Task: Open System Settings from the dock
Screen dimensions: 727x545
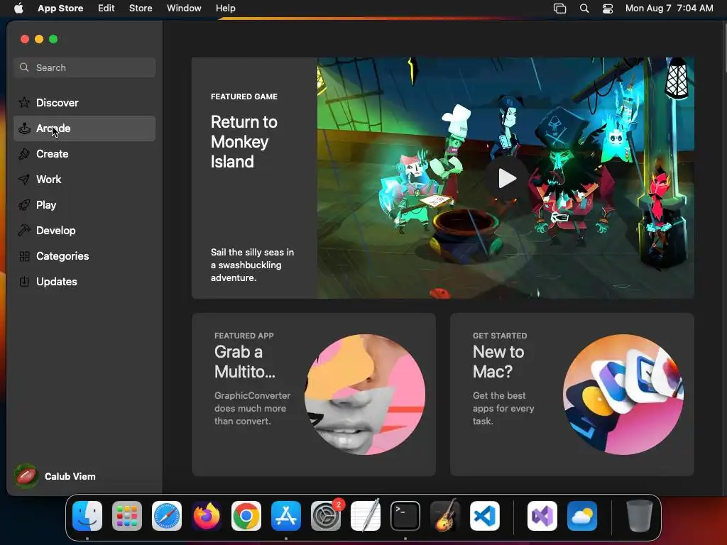Action: click(326, 516)
